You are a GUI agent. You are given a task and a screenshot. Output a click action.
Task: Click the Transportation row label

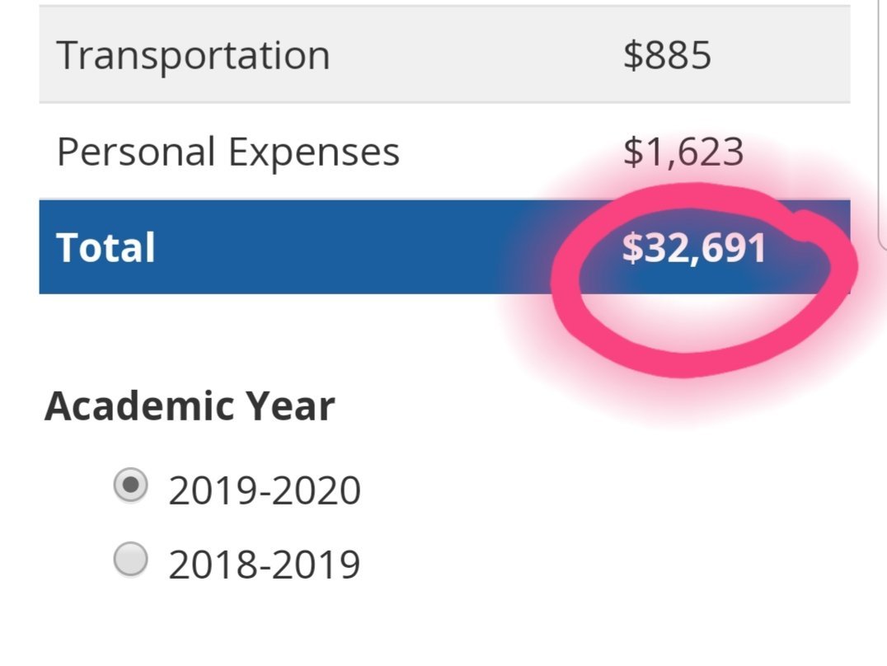[193, 55]
